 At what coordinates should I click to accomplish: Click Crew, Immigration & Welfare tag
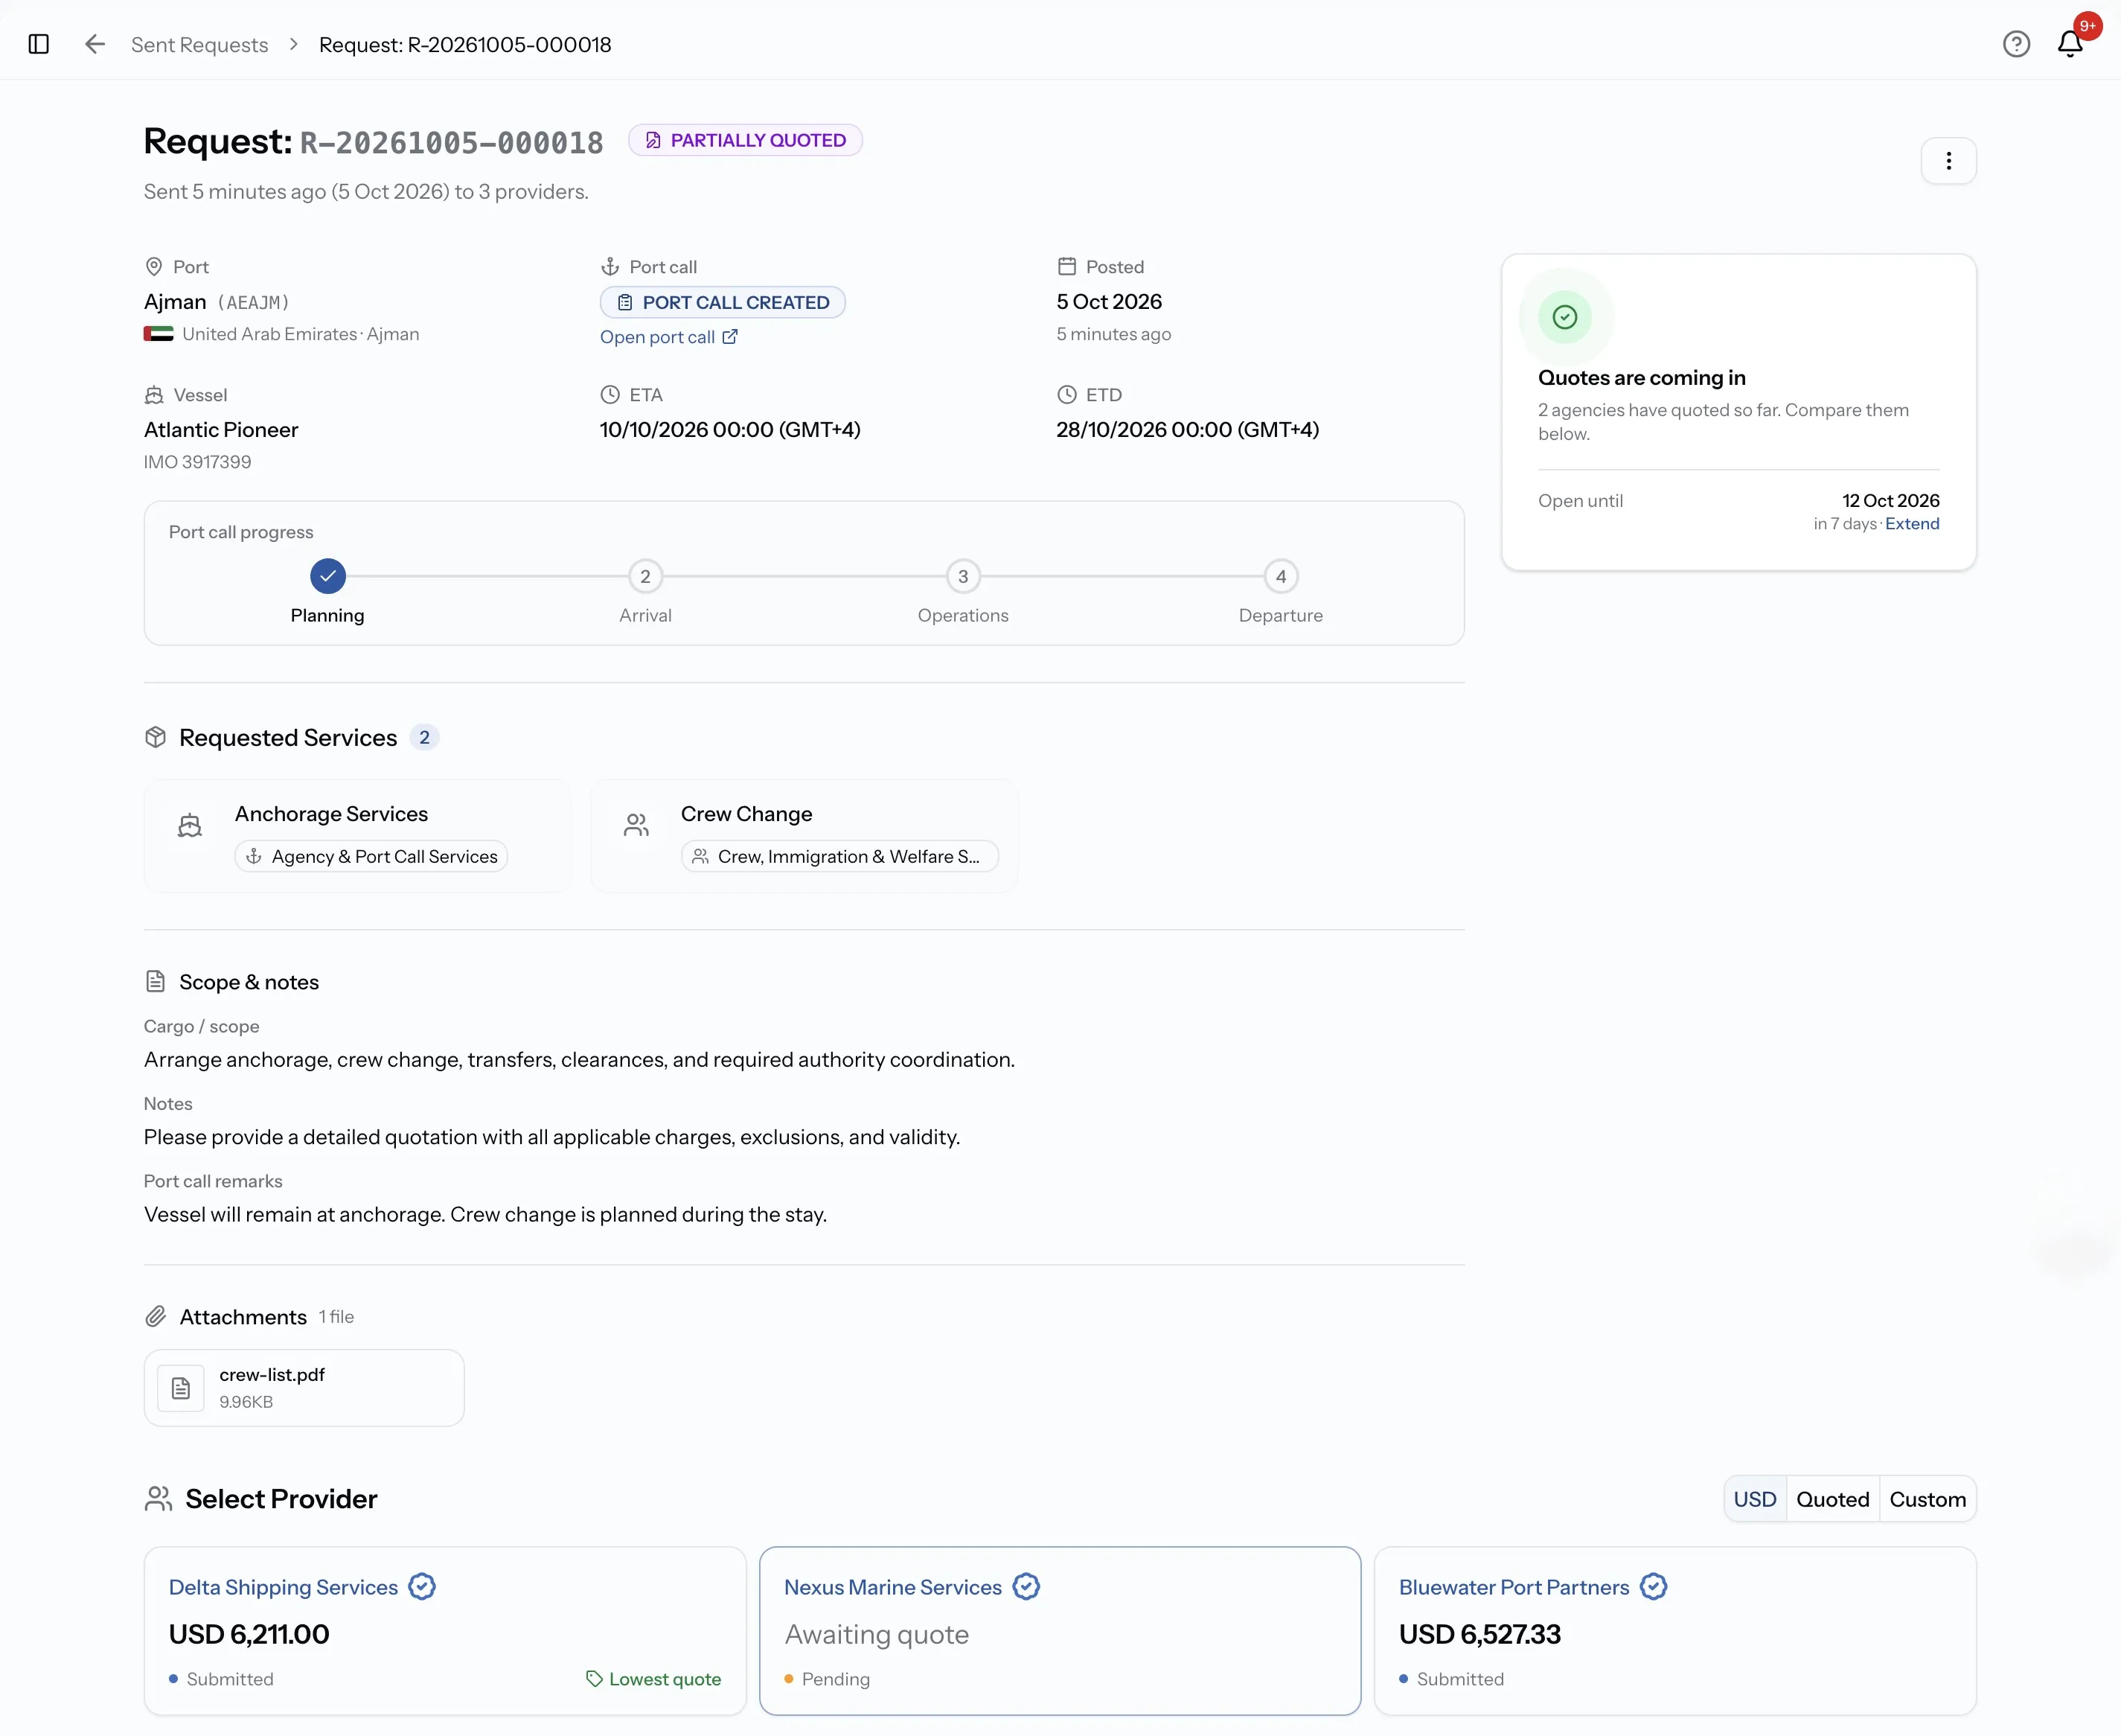839,857
